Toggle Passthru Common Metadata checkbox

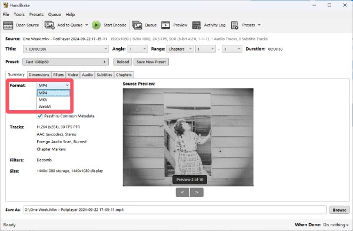coord(40,116)
